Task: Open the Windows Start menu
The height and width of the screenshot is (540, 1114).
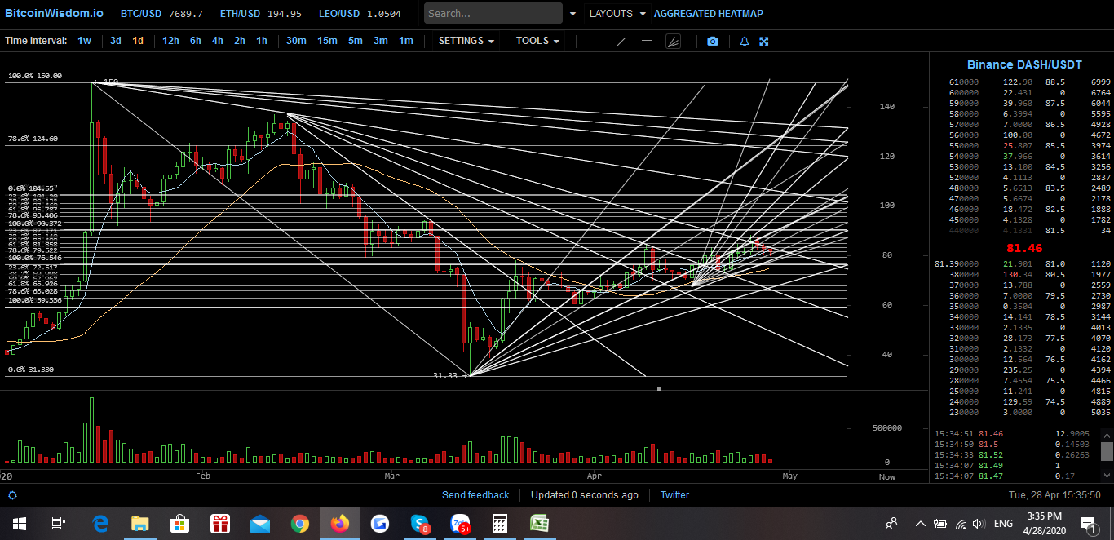Action: [x=19, y=524]
